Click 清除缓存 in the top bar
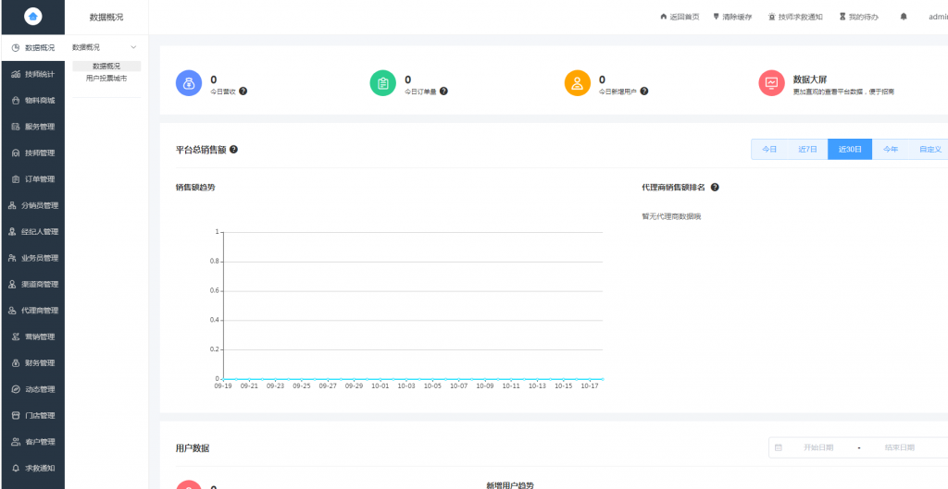The image size is (948, 489). pyautogui.click(x=733, y=17)
